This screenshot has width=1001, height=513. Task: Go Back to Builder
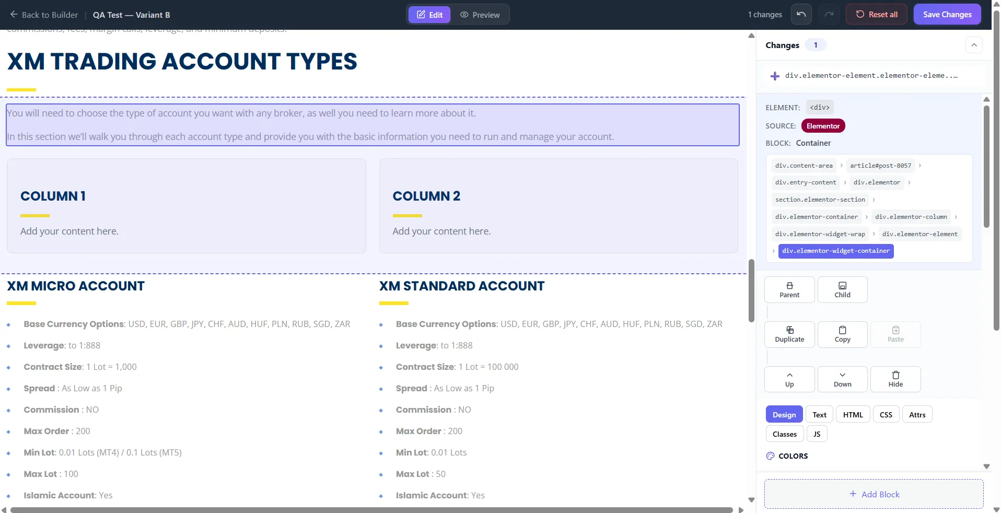point(44,15)
